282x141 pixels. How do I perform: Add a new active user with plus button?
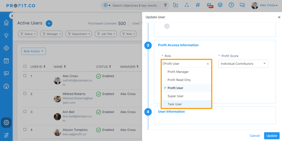tap(49, 23)
